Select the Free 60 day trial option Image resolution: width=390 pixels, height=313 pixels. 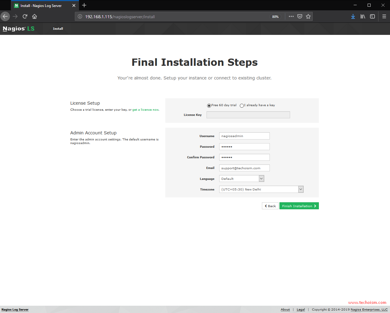click(209, 106)
